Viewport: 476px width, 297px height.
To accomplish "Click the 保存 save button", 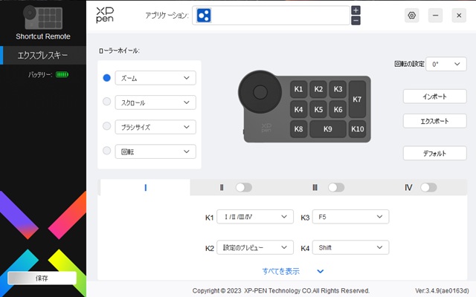I will click(42, 278).
